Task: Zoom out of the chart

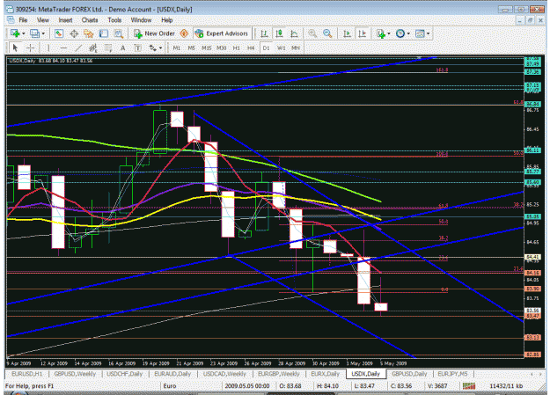Action: pyautogui.click(x=327, y=33)
